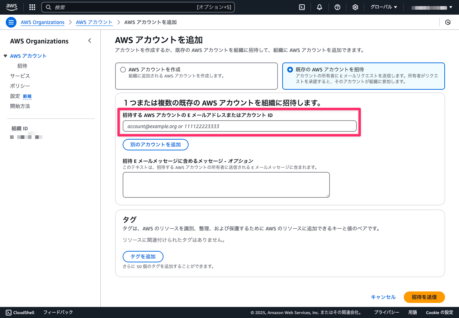Image resolution: width=459 pixels, height=318 pixels.
Task: Open ポリシー in the sidebar
Action: 20,86
